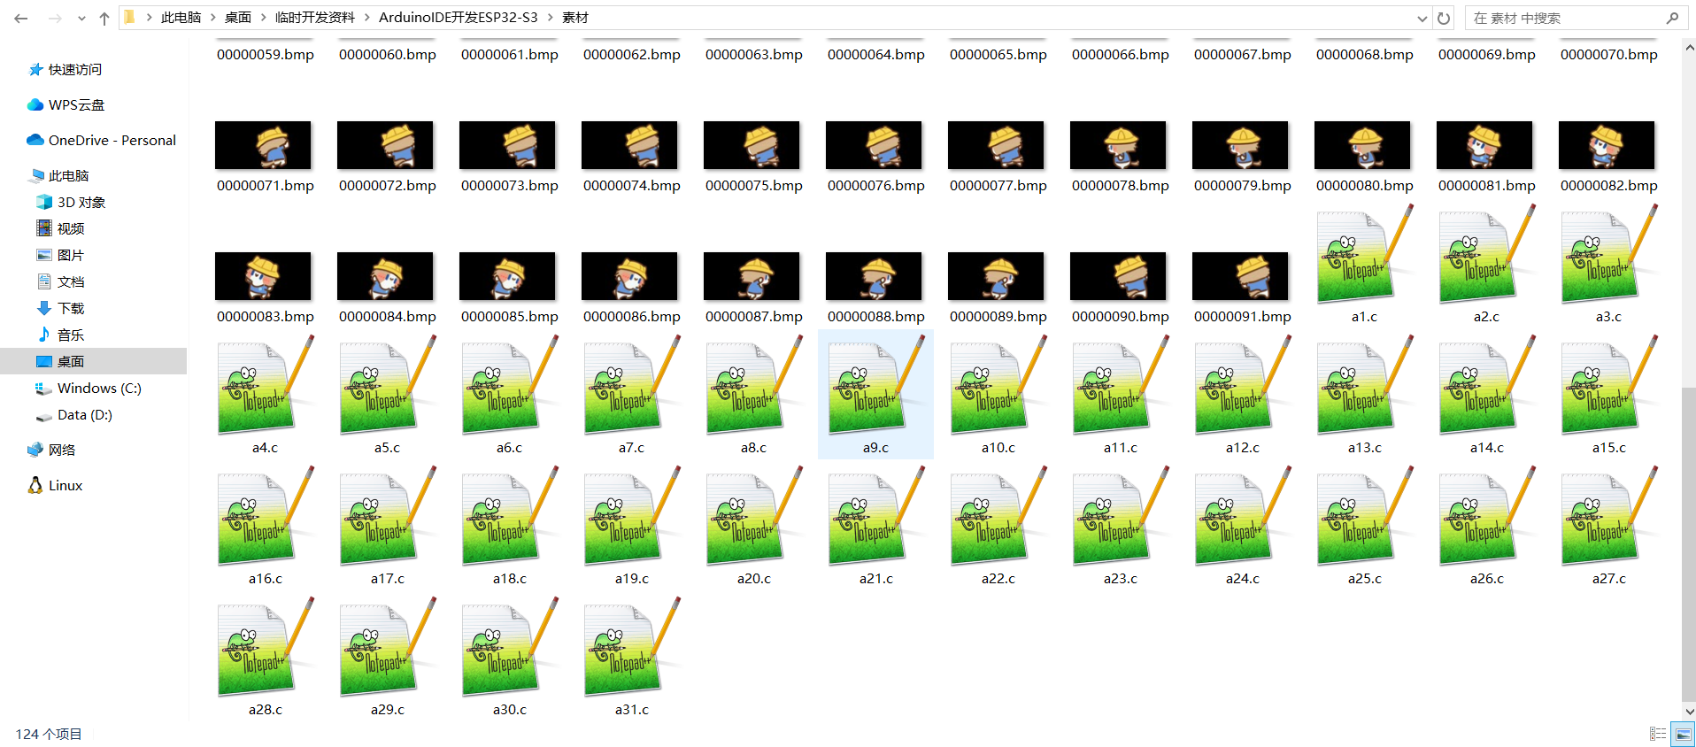This screenshot has height=747, width=1696.
Task: Select the 00000083.bmp thumbnail
Action: (263, 276)
